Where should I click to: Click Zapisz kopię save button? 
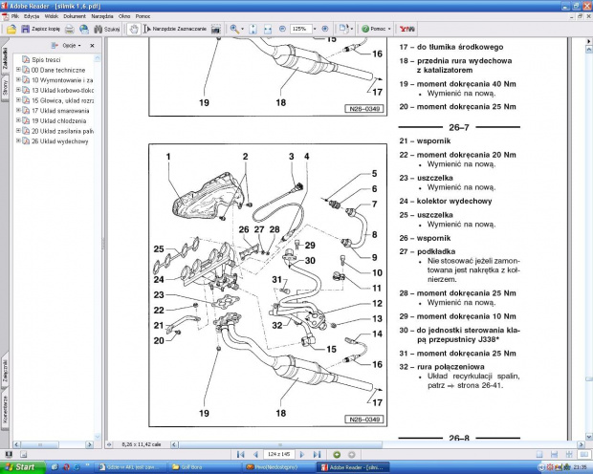coord(40,29)
